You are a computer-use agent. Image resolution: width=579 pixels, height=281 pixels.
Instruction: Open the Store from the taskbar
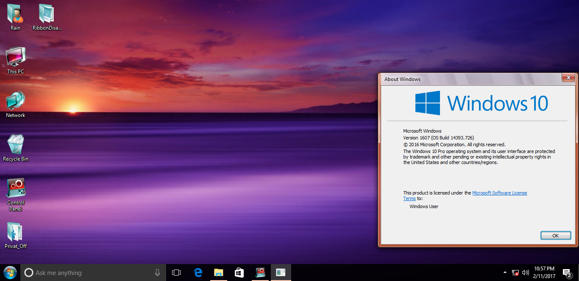pyautogui.click(x=239, y=273)
